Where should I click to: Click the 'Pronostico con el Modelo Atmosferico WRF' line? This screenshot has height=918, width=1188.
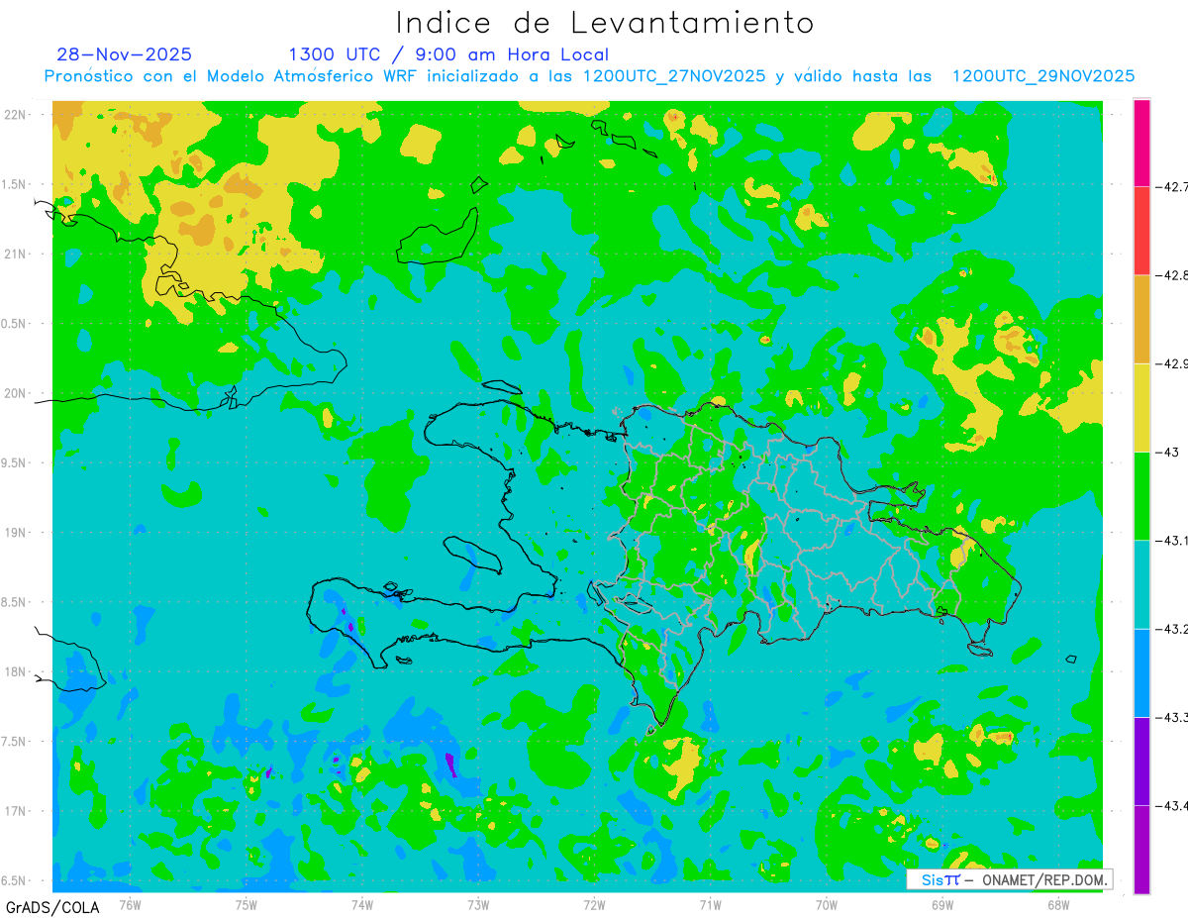pyautogui.click(x=589, y=76)
